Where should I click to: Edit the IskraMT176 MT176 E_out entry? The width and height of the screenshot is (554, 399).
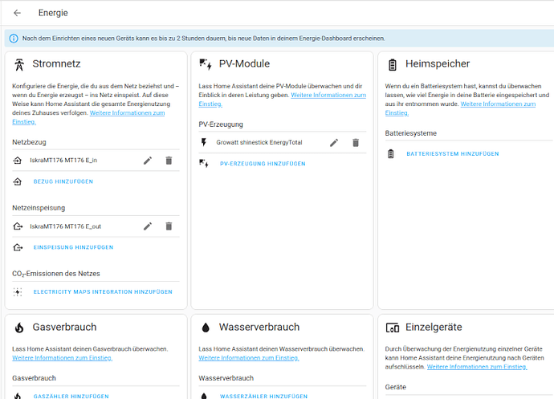[148, 226]
